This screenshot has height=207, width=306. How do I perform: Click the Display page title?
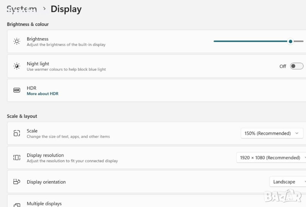tap(66, 9)
